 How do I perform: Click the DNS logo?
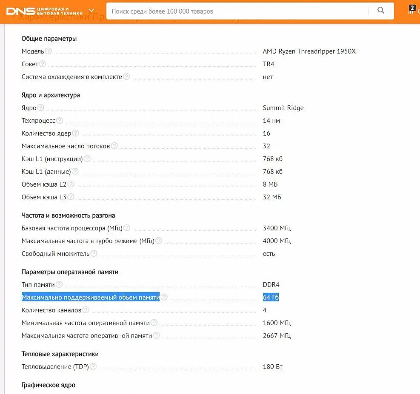point(44,11)
